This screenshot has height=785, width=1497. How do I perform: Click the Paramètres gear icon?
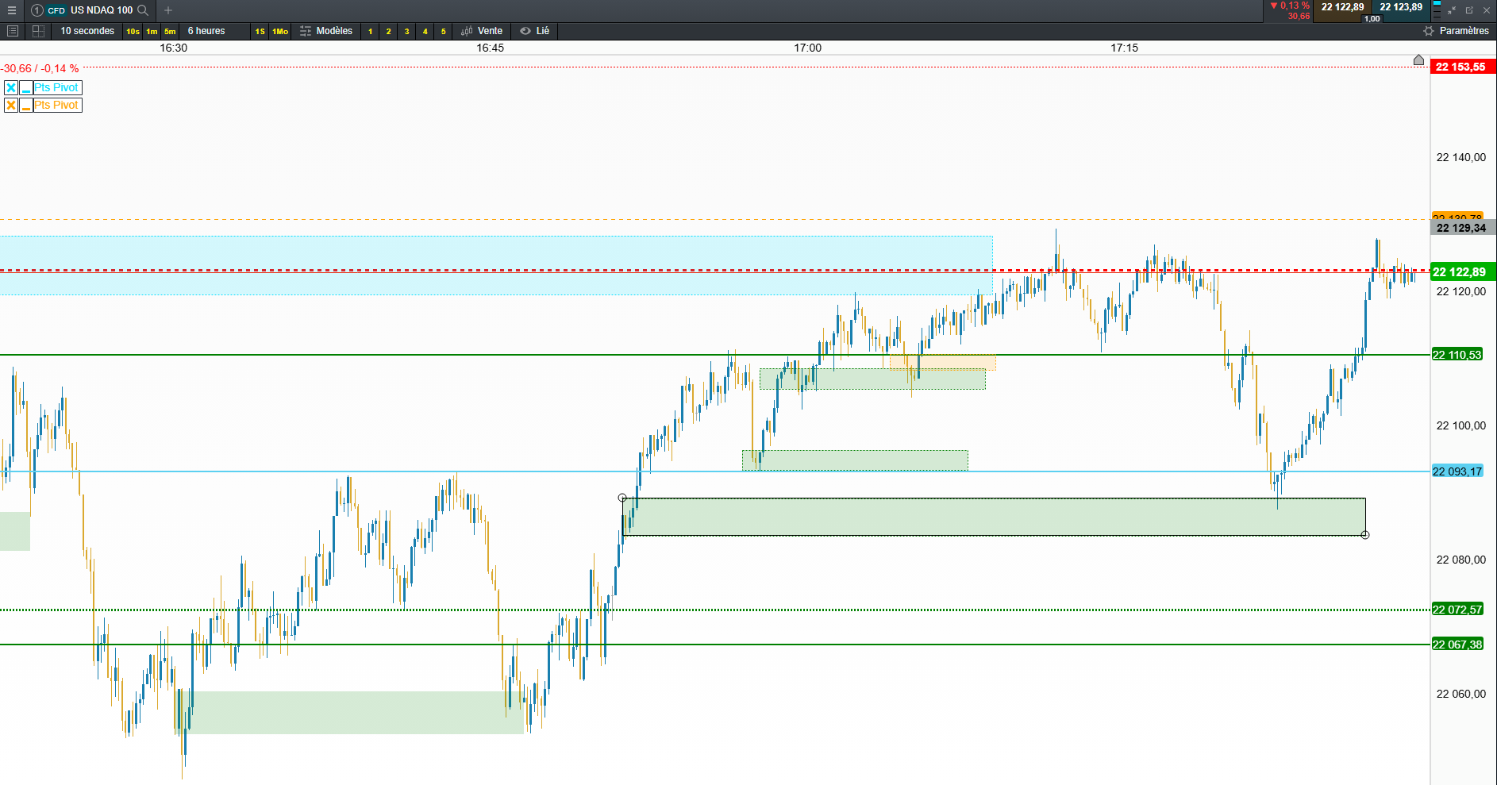click(1429, 31)
